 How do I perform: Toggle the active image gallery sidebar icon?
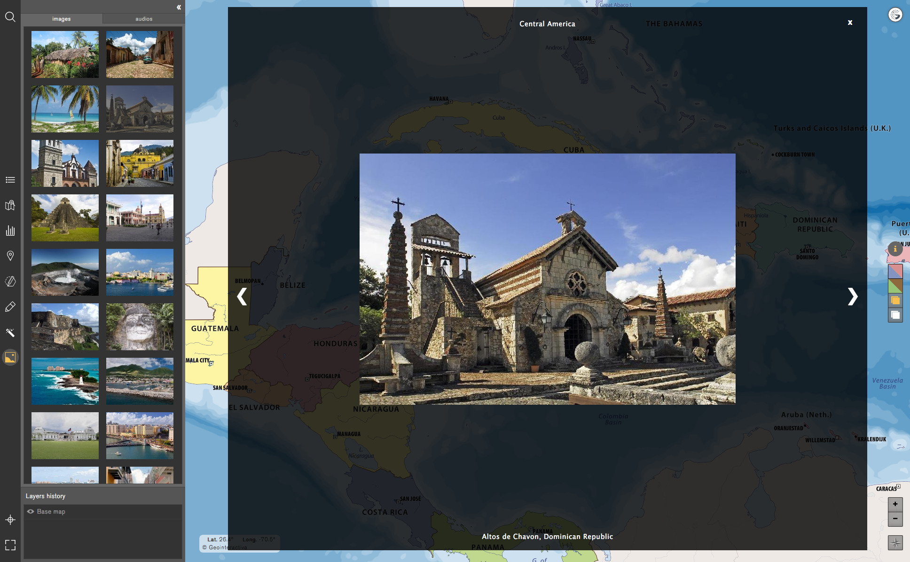[x=10, y=357]
